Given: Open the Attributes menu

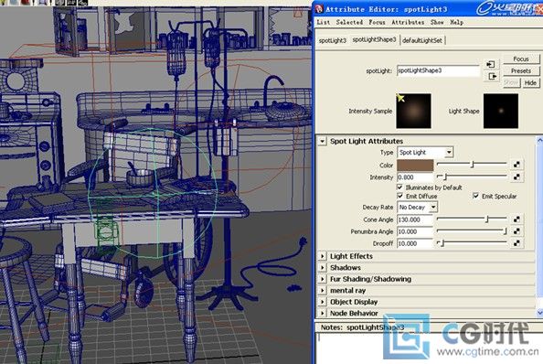Looking at the screenshot, I should 408,22.
